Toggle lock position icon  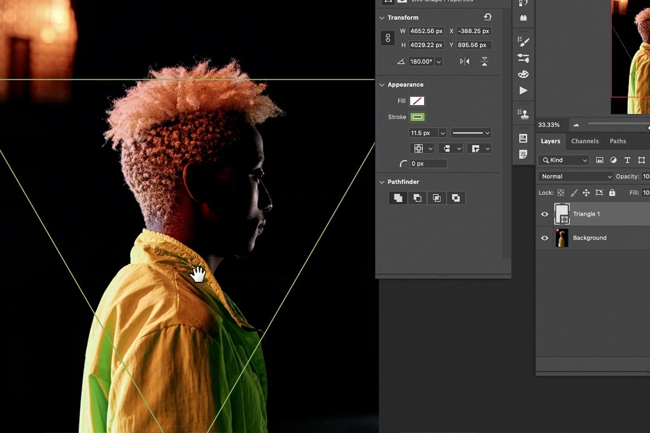[586, 193]
